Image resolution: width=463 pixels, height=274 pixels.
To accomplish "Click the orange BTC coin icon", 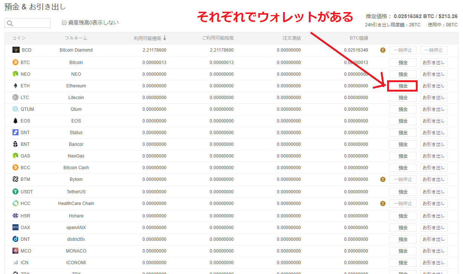I will click(x=15, y=63).
